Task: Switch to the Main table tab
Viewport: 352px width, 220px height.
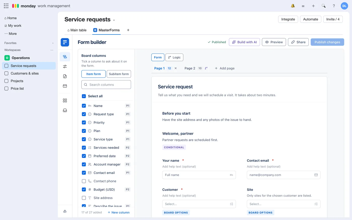Action: click(77, 30)
